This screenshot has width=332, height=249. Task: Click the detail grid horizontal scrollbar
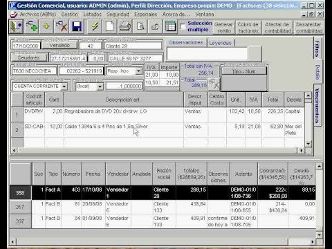(x=158, y=151)
